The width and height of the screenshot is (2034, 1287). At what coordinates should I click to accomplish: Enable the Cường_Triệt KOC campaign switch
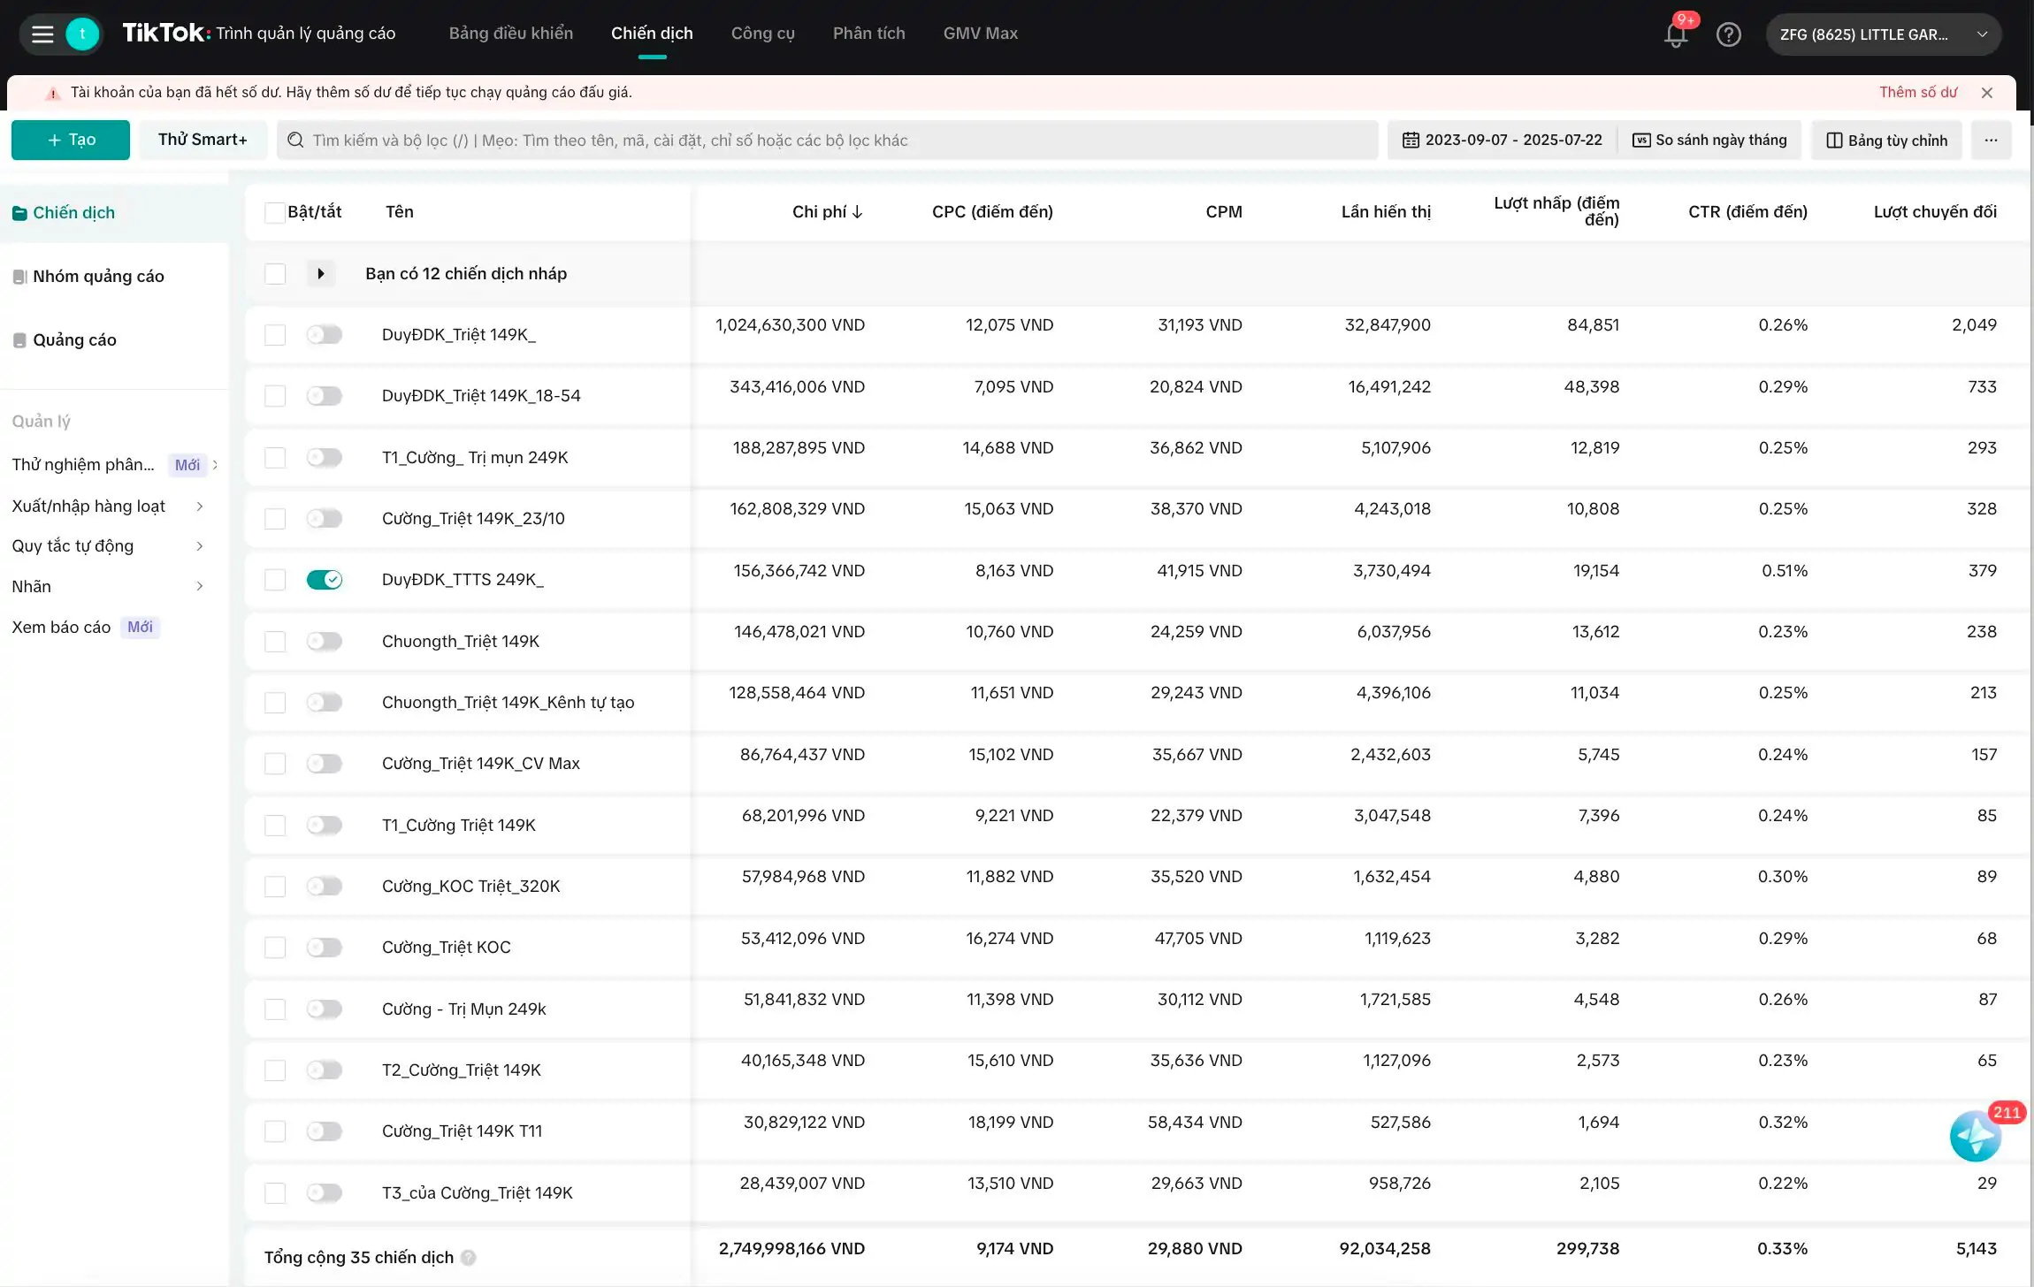(325, 948)
